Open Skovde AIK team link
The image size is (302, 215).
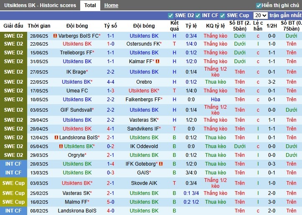coord(144,183)
